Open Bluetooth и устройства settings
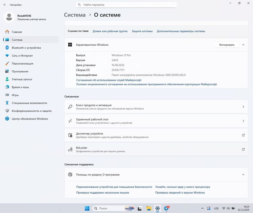This screenshot has height=213, width=253. [x=31, y=48]
